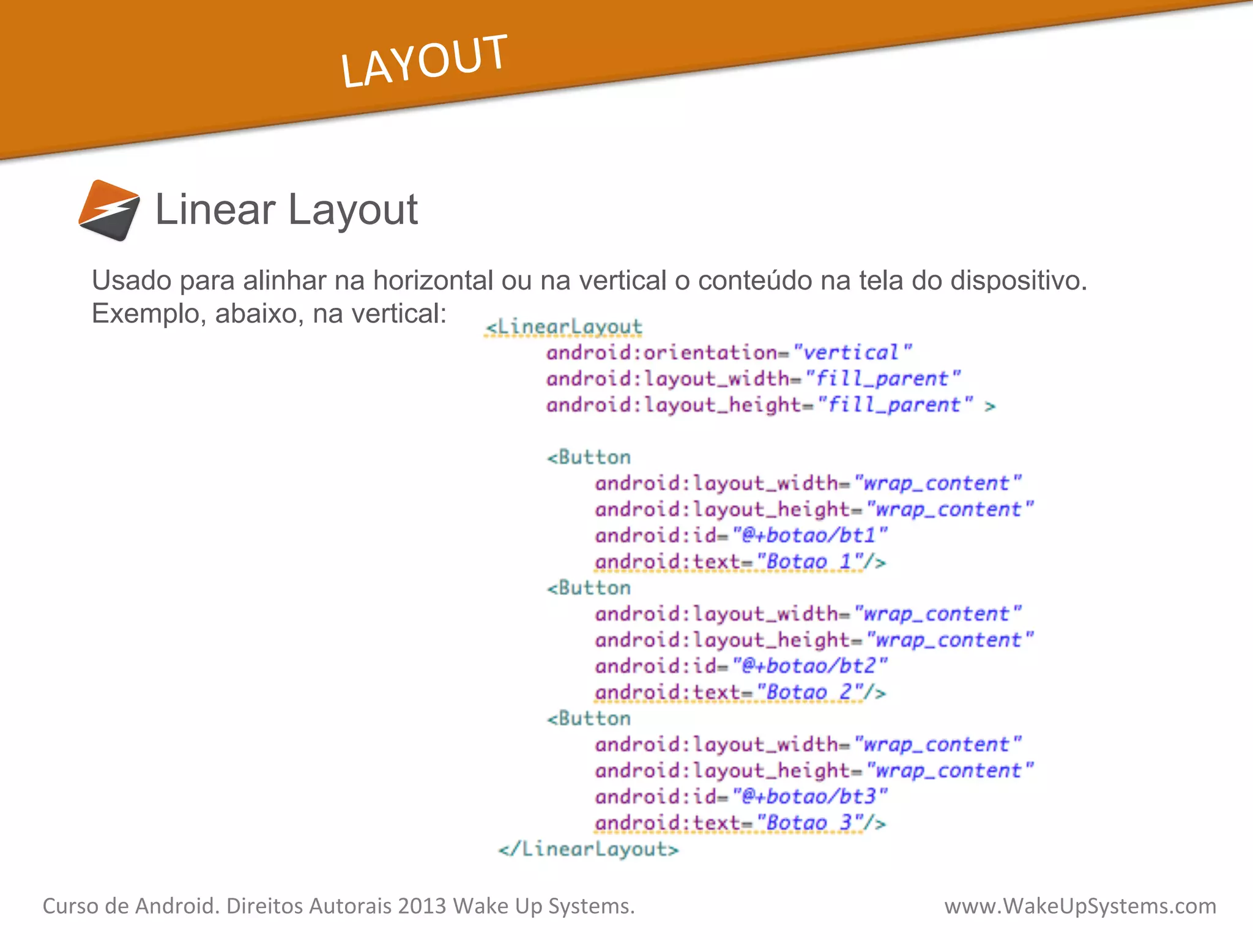Click the first Button's layout_width wrap_content line
Image resolution: width=1253 pixels, height=940 pixels.
click(808, 483)
